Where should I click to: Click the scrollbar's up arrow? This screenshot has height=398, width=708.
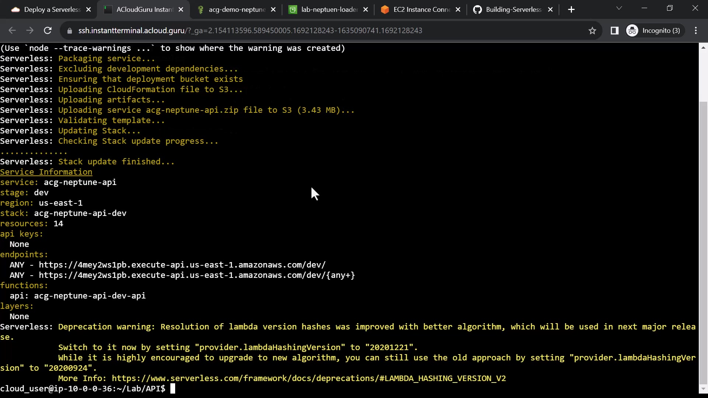703,48
